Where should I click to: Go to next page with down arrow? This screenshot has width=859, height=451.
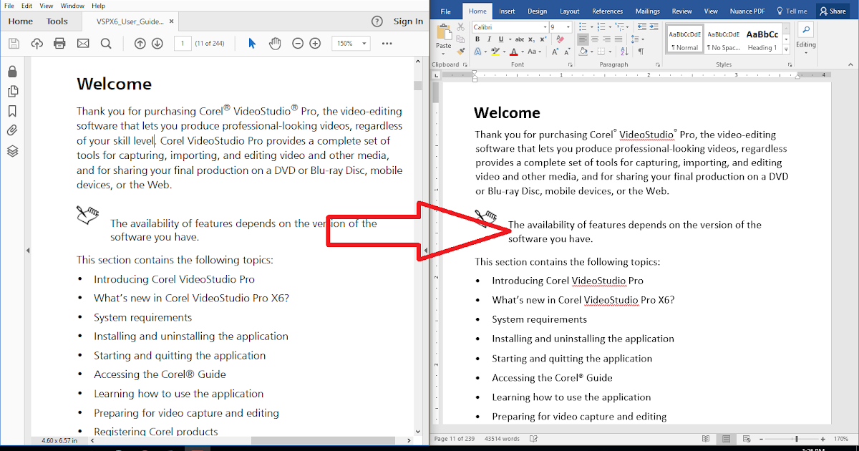157,44
